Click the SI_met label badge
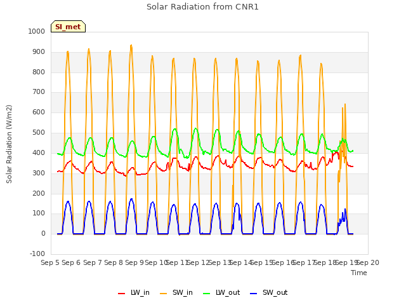This screenshot has height=305, width=406. (x=68, y=27)
